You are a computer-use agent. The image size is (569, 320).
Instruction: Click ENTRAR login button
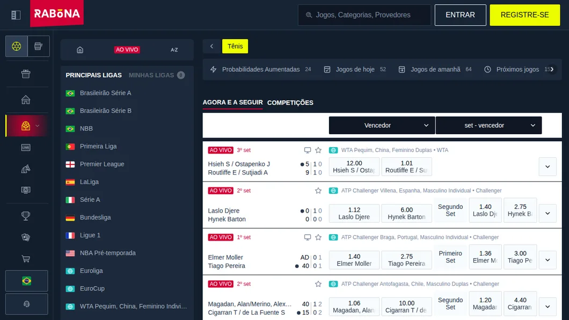point(460,15)
